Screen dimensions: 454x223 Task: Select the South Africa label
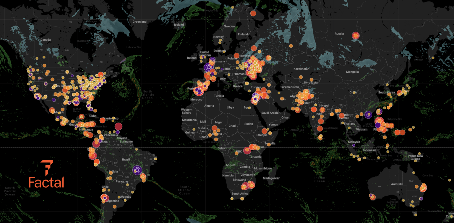click(x=240, y=194)
